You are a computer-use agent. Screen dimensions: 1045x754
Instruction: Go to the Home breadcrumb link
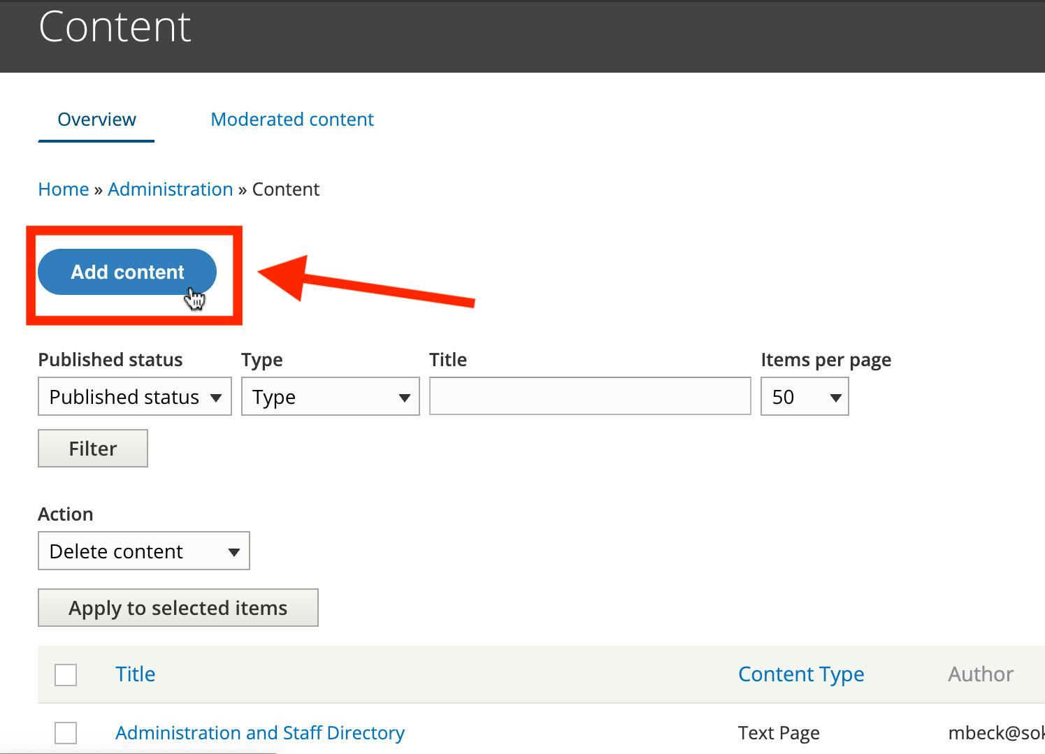[63, 189]
